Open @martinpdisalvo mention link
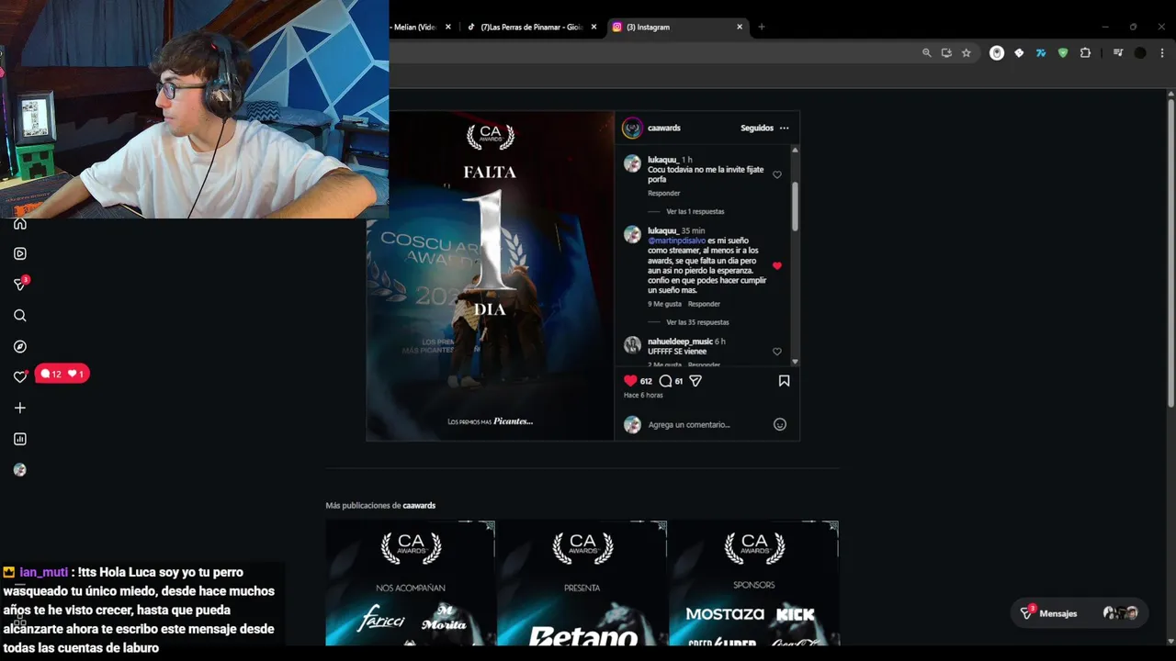Screen dimensions: 1176x661 pyautogui.click(x=676, y=241)
